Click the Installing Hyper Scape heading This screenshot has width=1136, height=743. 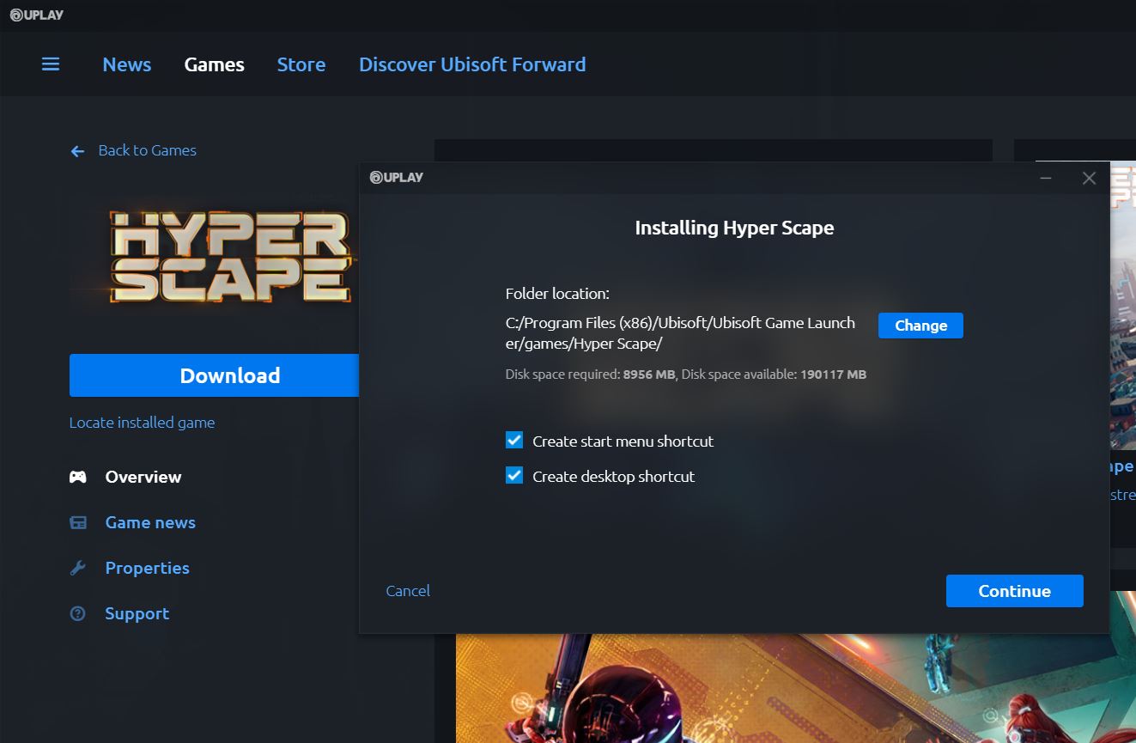coord(734,228)
